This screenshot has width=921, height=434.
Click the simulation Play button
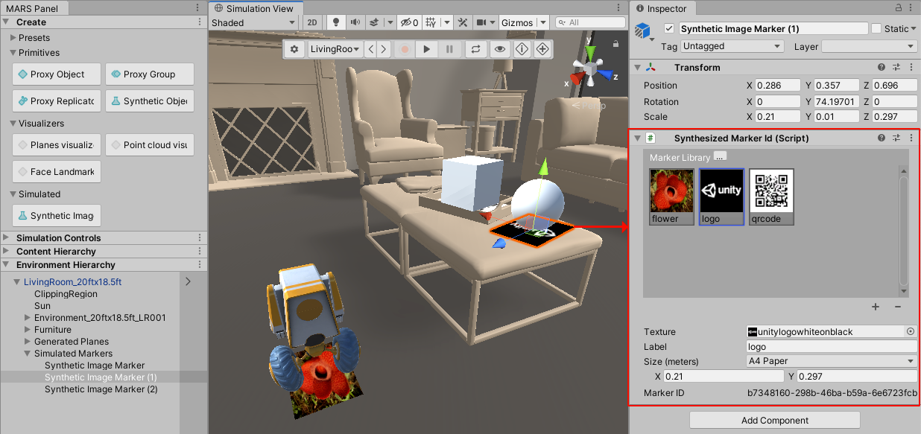pos(426,49)
